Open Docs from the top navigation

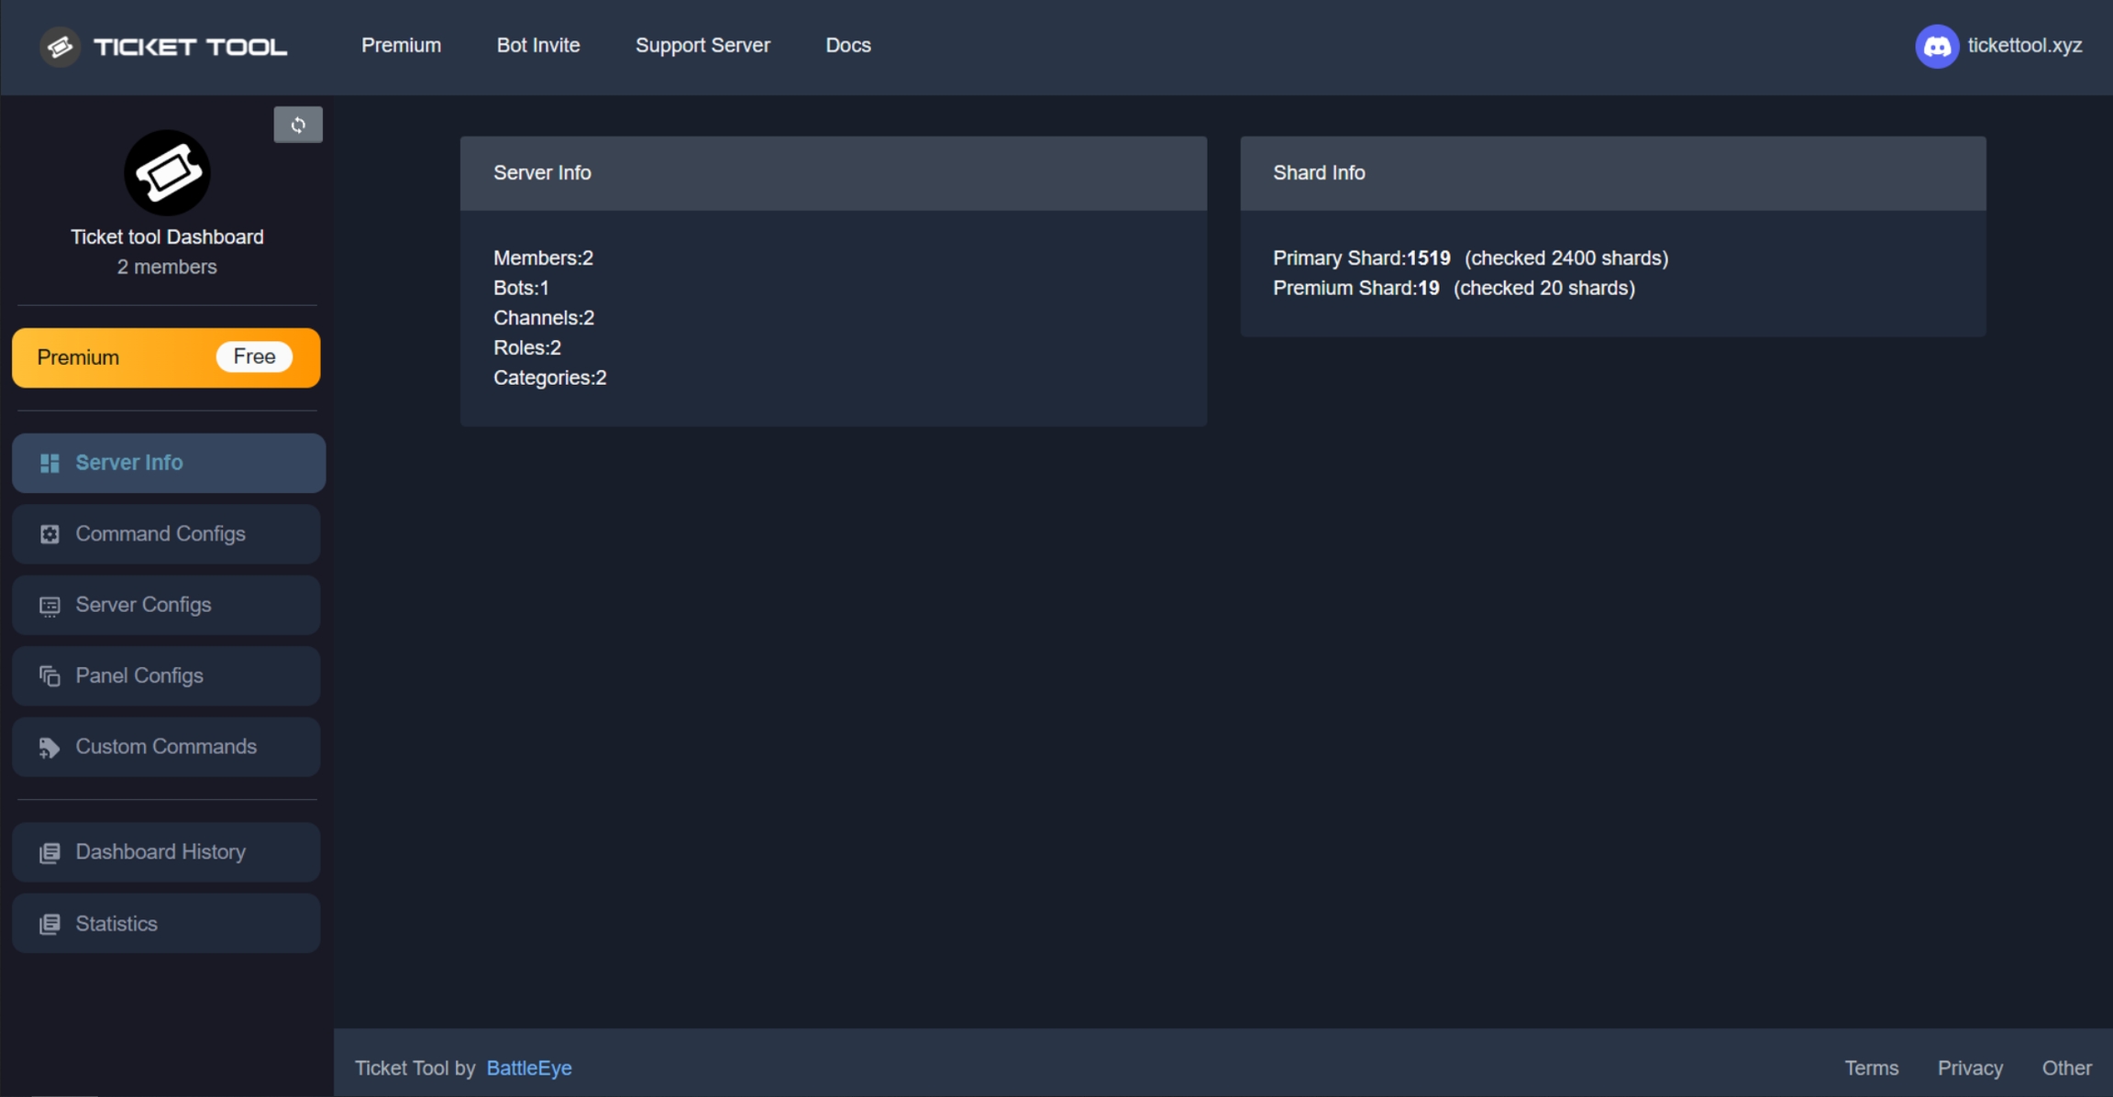tap(848, 45)
